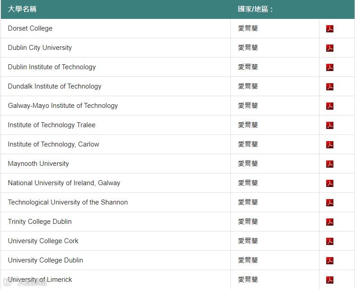Select the Maynooth University name

[x=39, y=164]
